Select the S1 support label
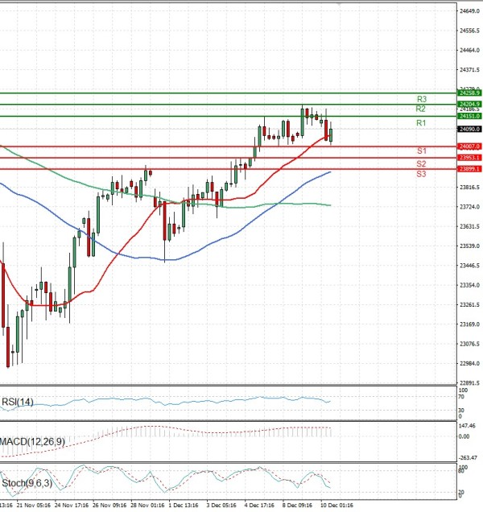 pos(421,151)
